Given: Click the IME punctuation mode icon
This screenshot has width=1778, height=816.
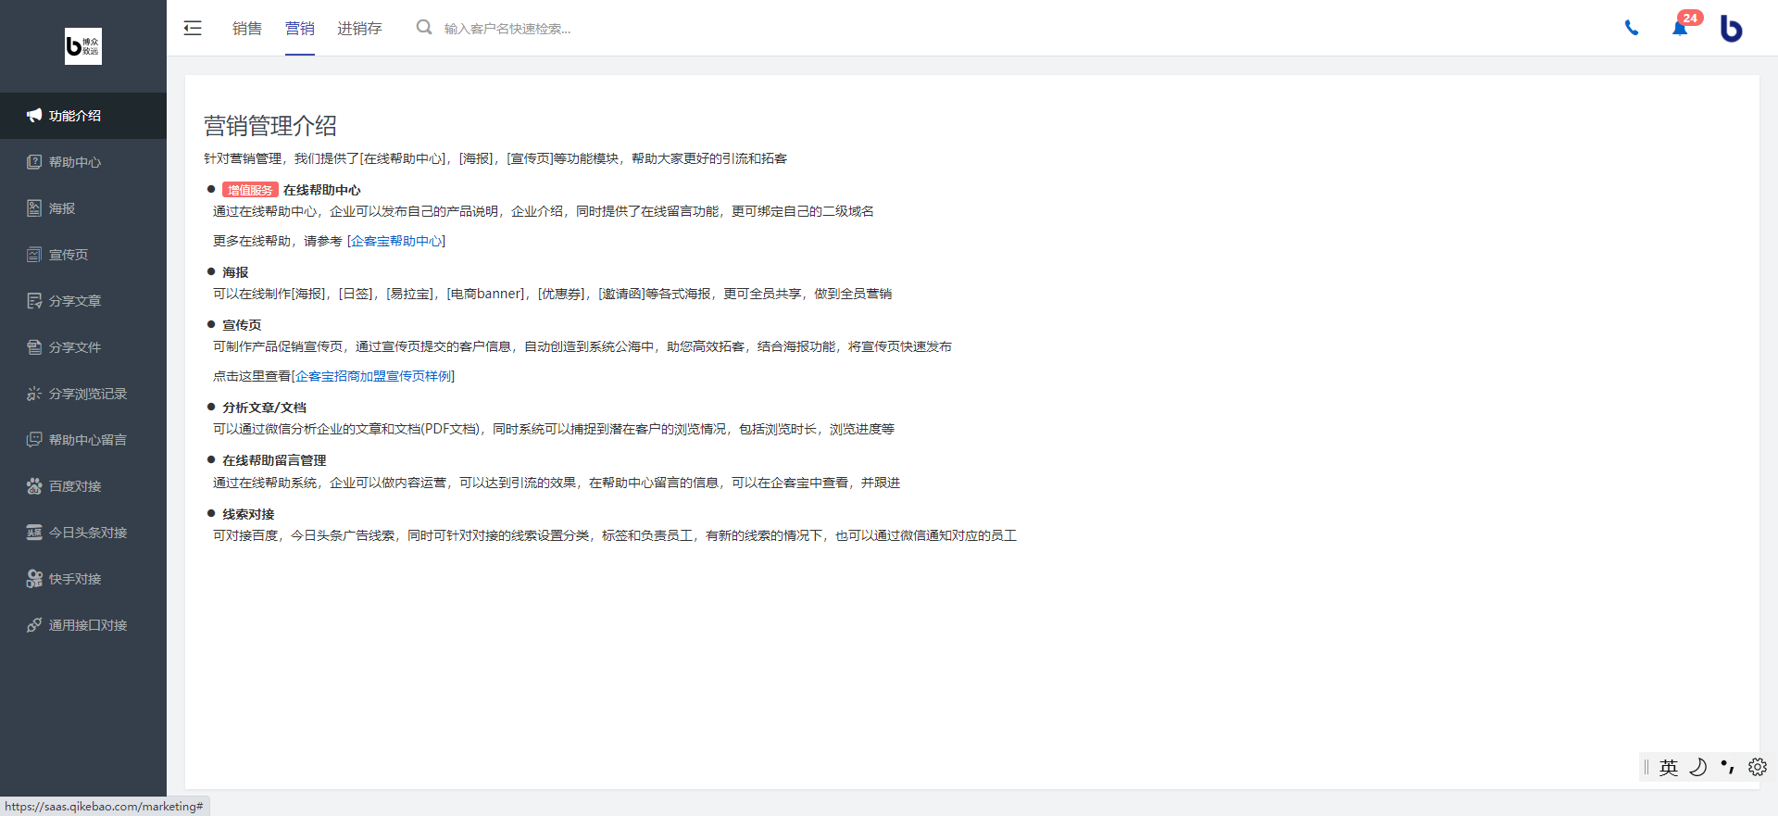Looking at the screenshot, I should (x=1727, y=767).
